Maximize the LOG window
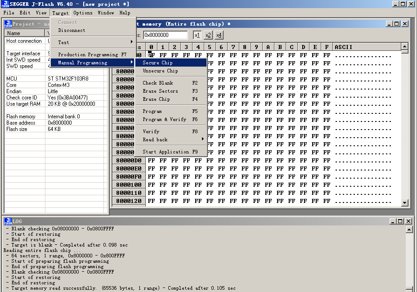 (400, 221)
